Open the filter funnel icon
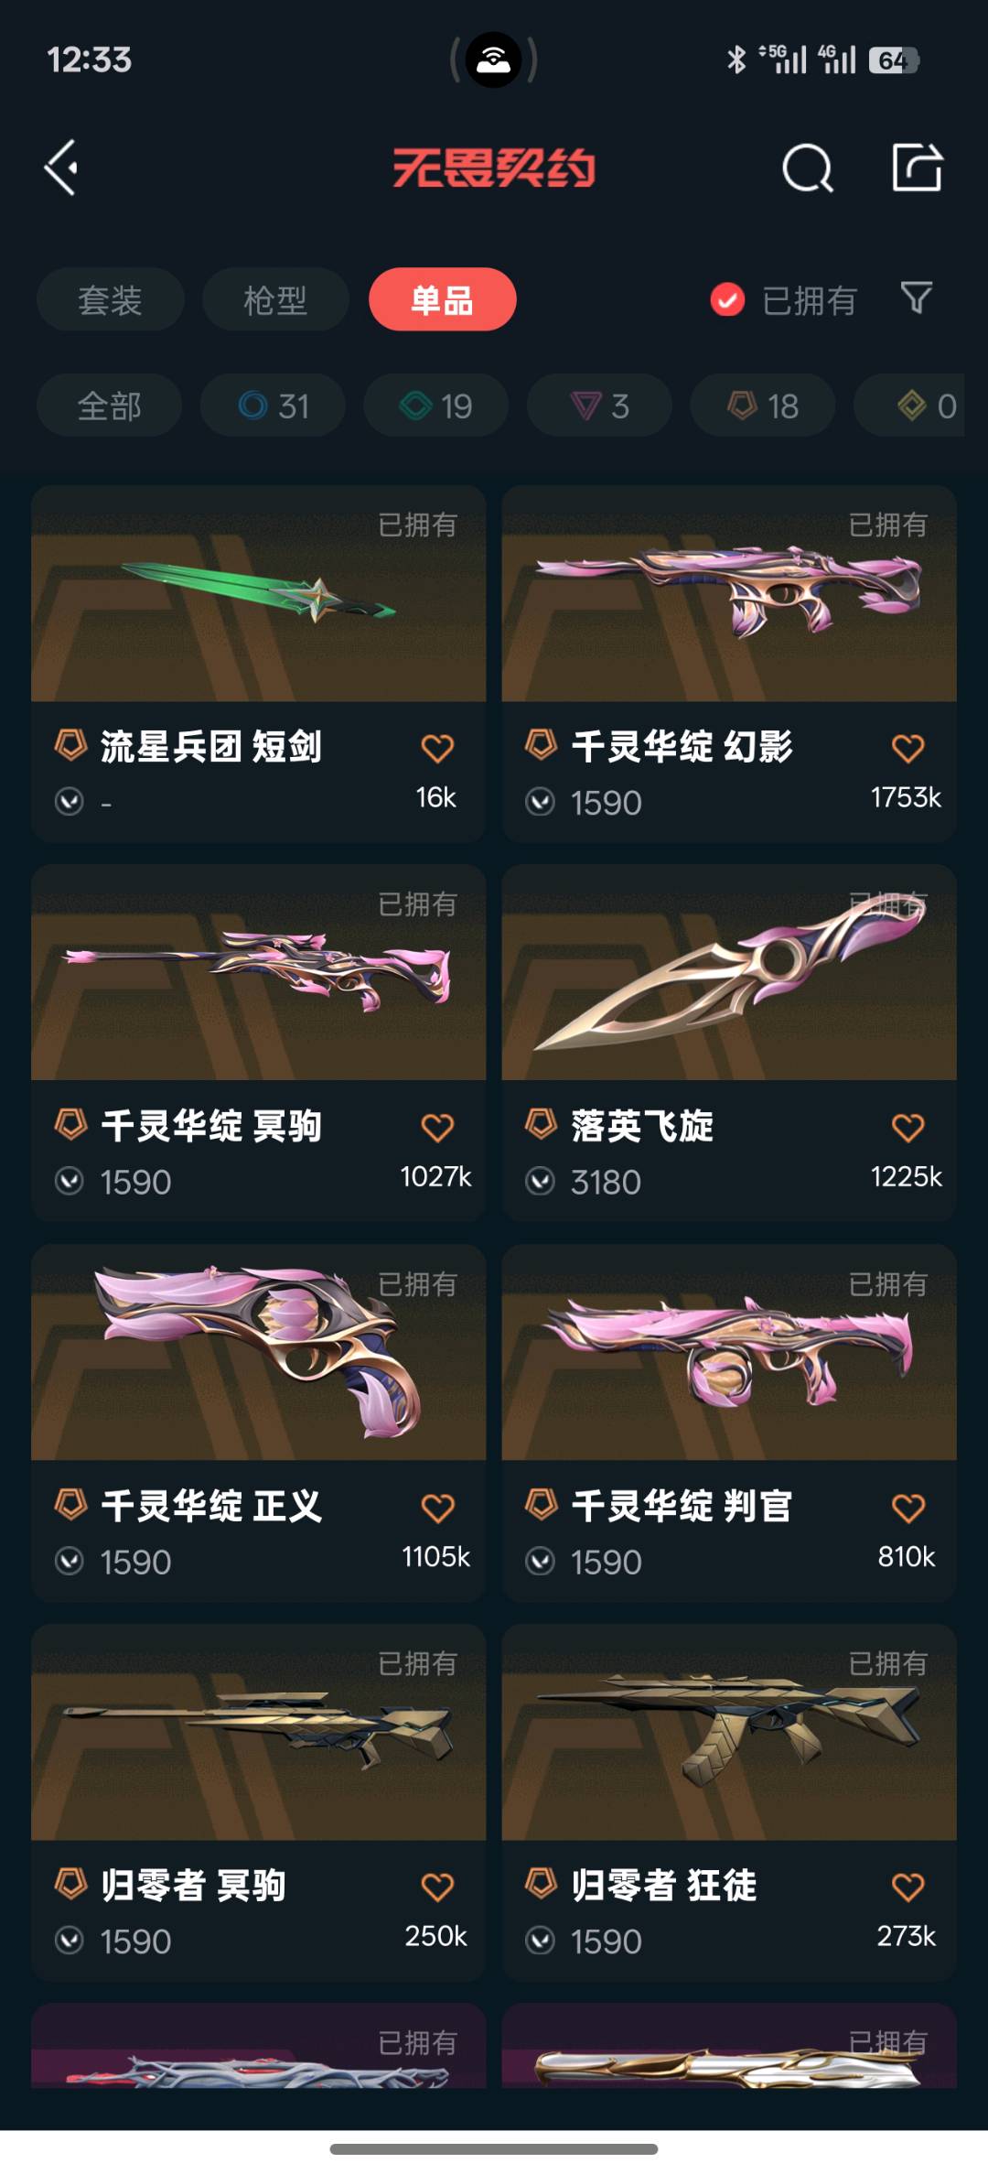 coord(917,298)
